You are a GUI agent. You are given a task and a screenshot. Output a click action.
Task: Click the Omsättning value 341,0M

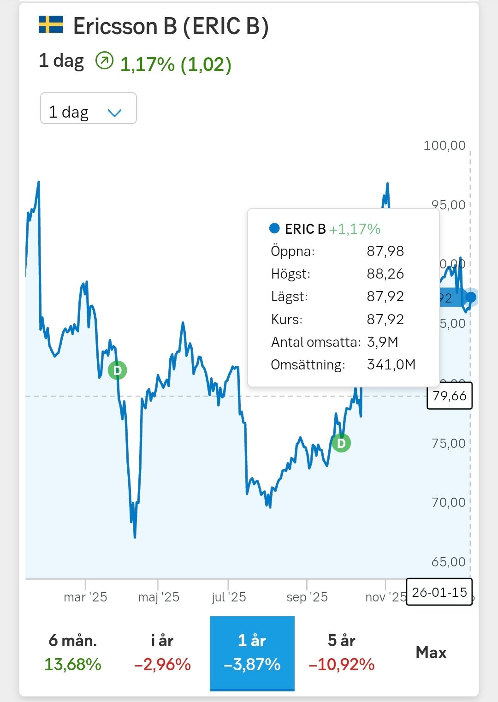click(391, 365)
